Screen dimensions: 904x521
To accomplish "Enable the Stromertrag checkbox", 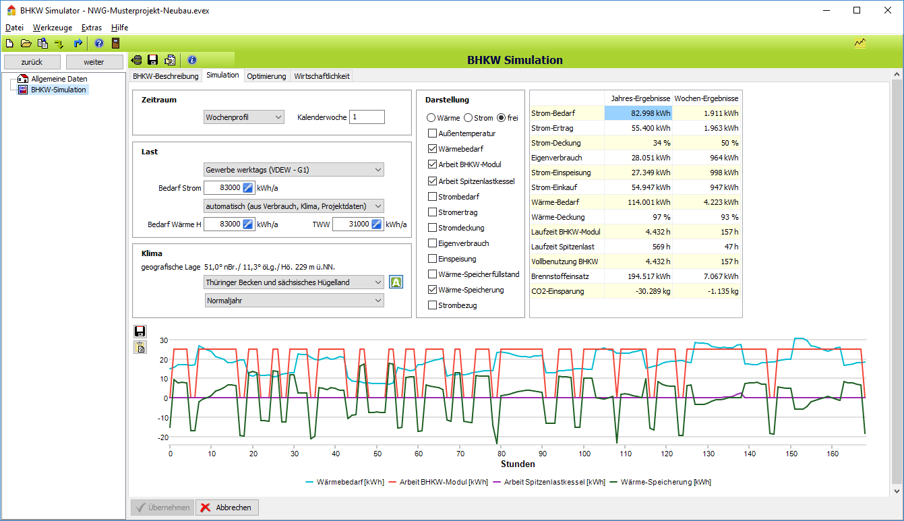I will [432, 212].
